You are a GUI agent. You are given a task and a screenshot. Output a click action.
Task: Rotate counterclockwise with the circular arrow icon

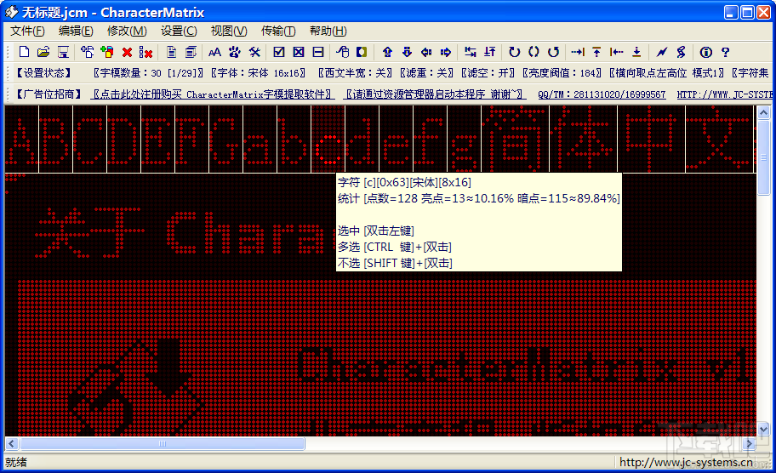[x=553, y=52]
